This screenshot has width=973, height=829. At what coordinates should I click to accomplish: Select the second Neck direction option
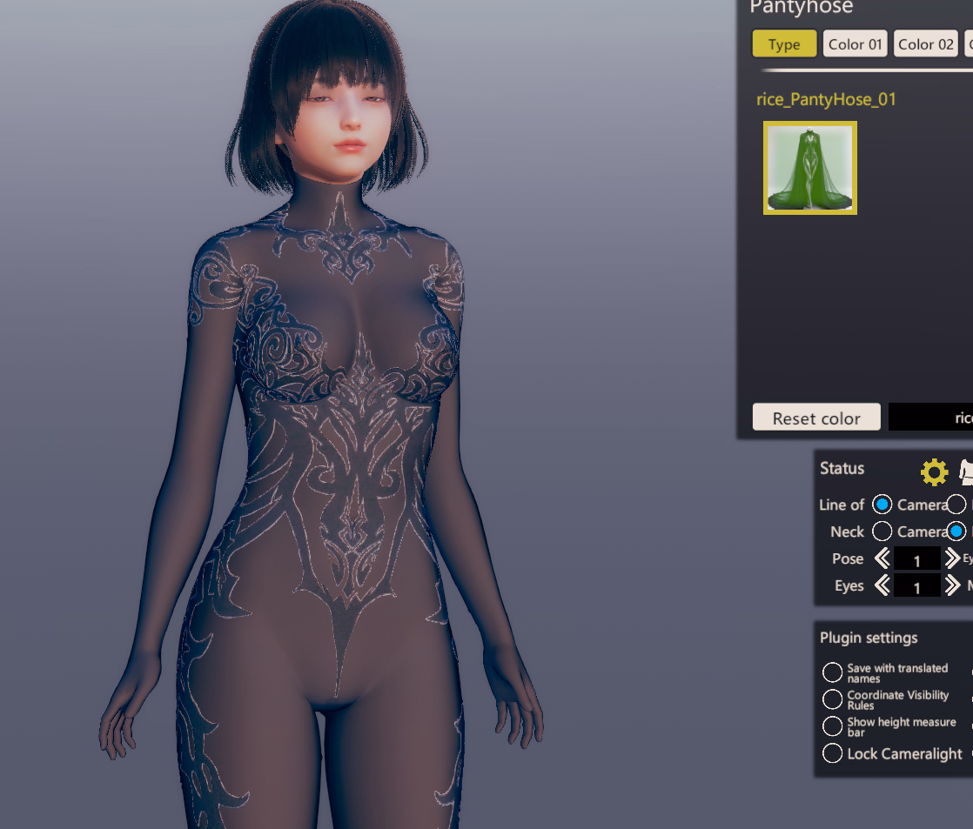[x=956, y=531]
